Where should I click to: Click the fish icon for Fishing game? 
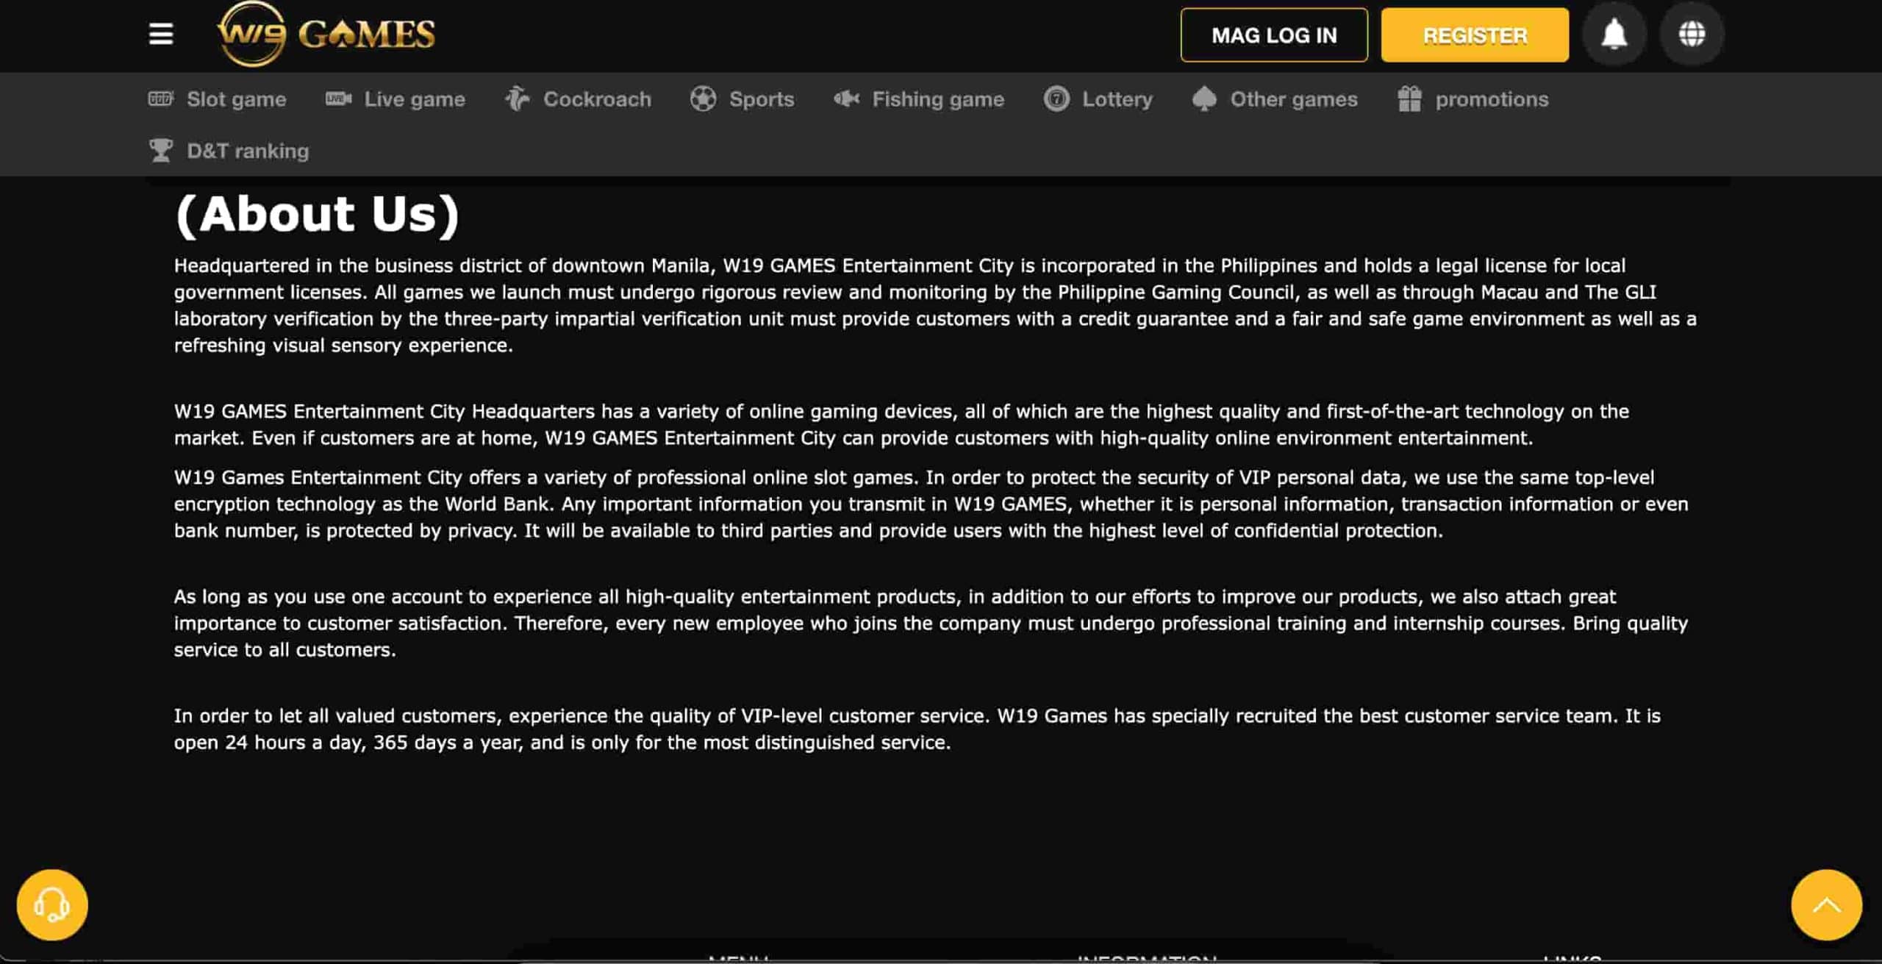(x=847, y=99)
